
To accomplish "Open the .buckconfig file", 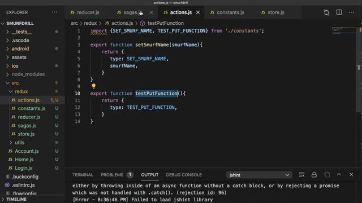I will (x=25, y=176).
